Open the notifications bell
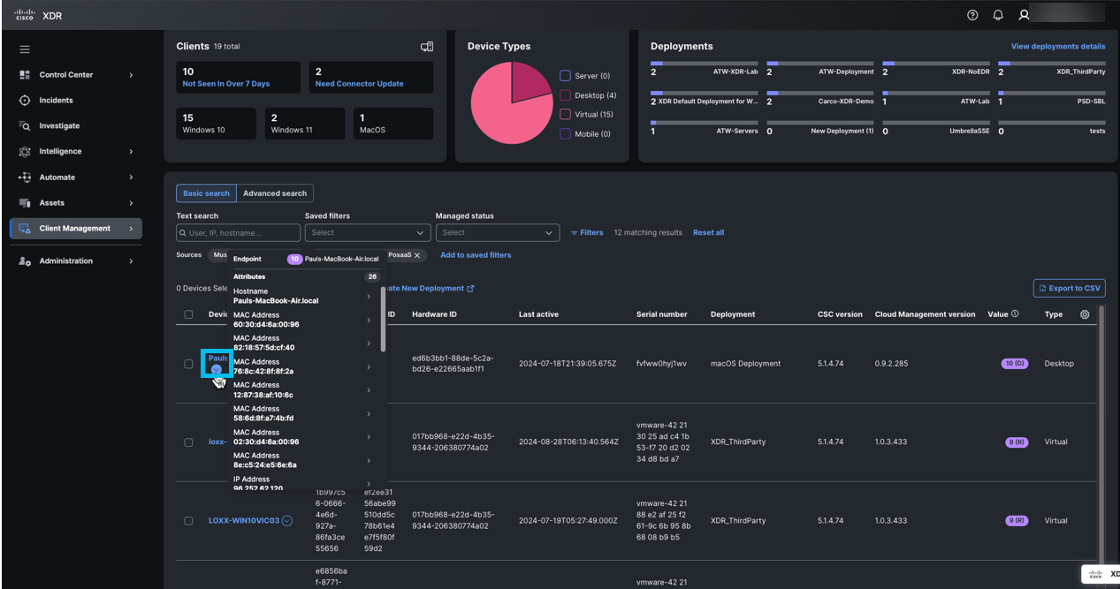Screen dimensions: 1120x589 pyautogui.click(x=998, y=15)
